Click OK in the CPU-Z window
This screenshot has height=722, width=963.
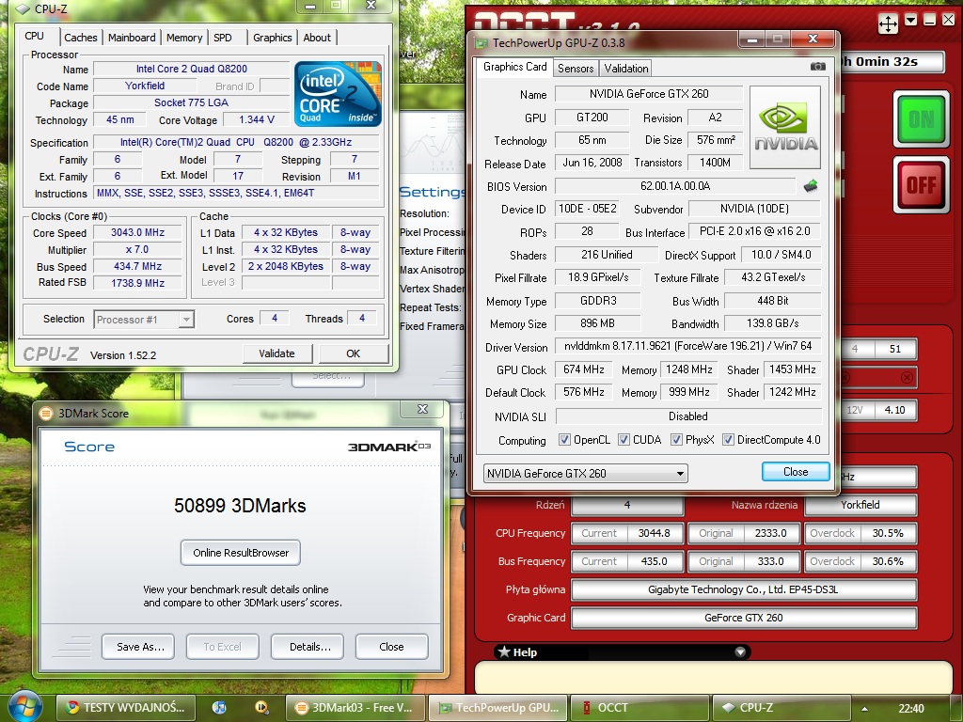pos(354,353)
